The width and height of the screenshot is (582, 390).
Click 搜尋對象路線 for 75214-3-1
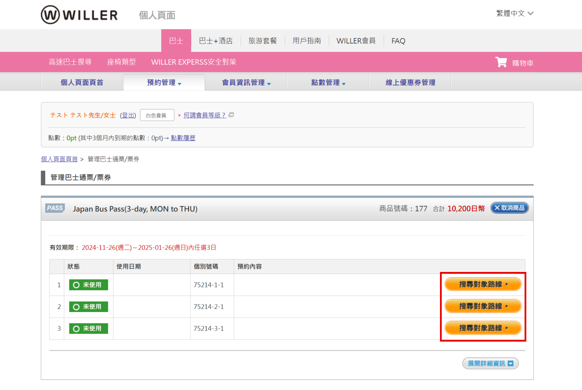pyautogui.click(x=483, y=328)
